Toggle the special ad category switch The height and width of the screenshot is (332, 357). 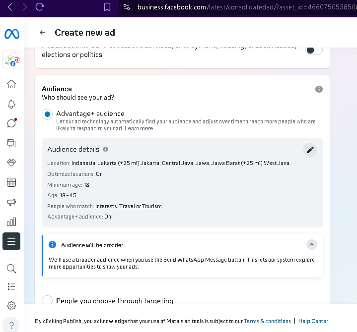point(314,50)
